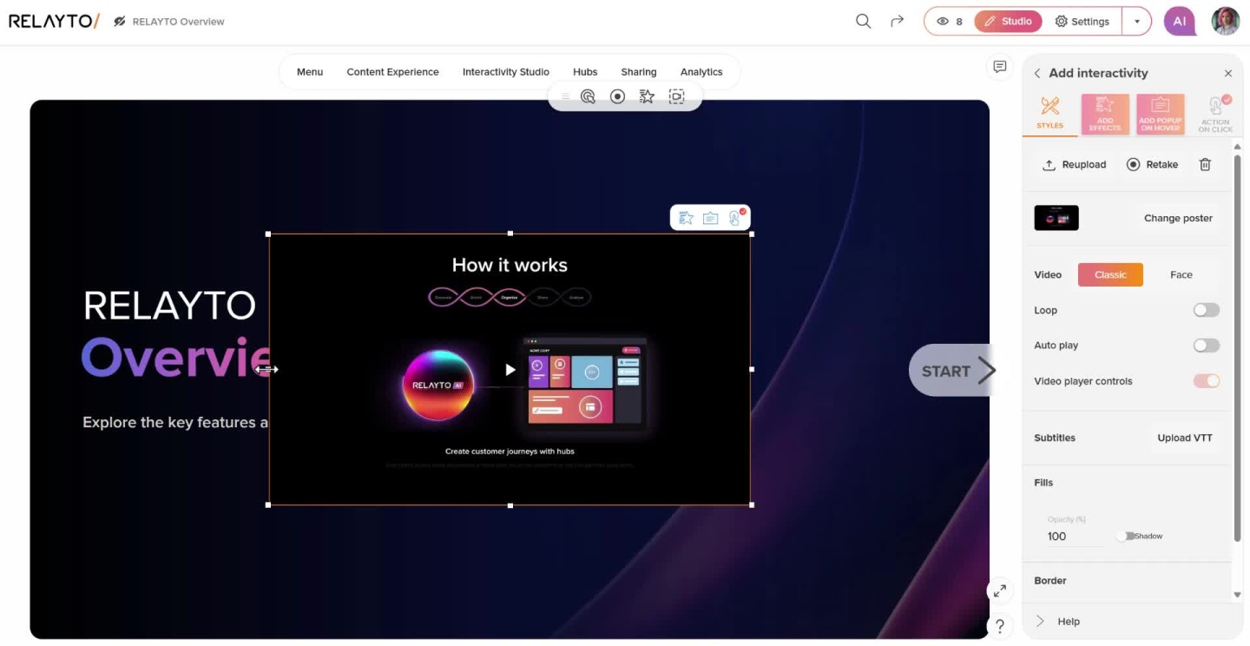1250x646 pixels.
Task: Select the record tool in floating toolbar
Action: pyautogui.click(x=617, y=96)
